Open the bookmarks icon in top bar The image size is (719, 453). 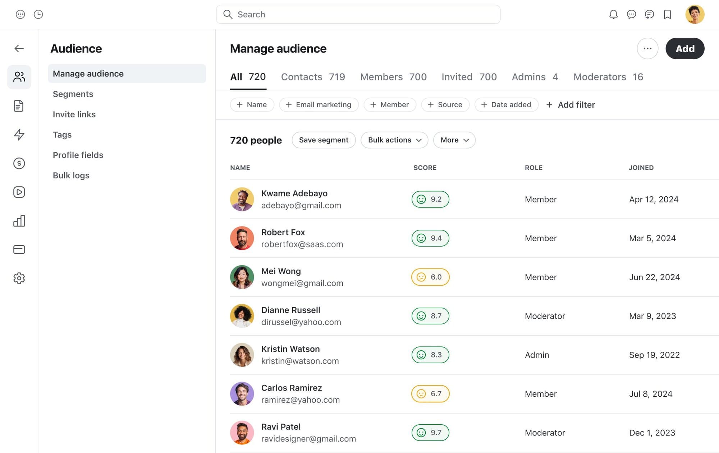point(668,14)
